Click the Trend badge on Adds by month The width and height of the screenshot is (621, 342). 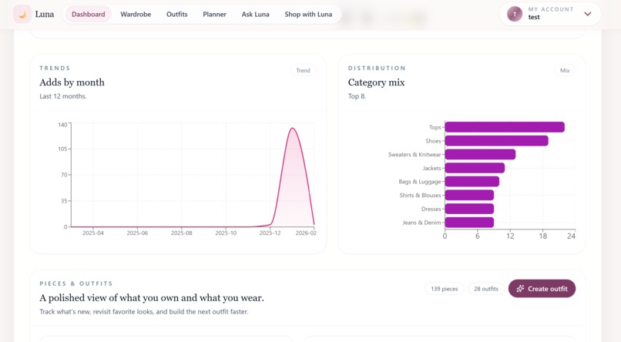[303, 70]
